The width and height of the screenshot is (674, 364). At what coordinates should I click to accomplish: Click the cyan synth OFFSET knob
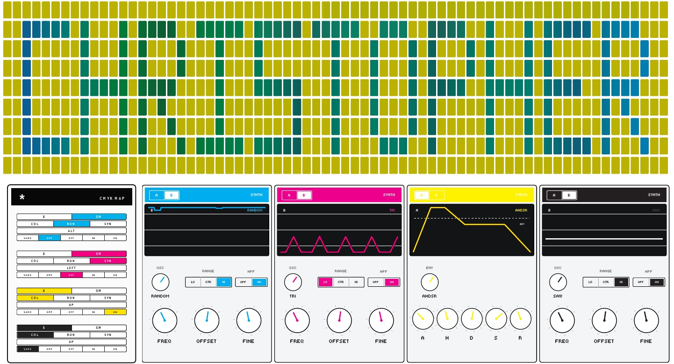[207, 320]
